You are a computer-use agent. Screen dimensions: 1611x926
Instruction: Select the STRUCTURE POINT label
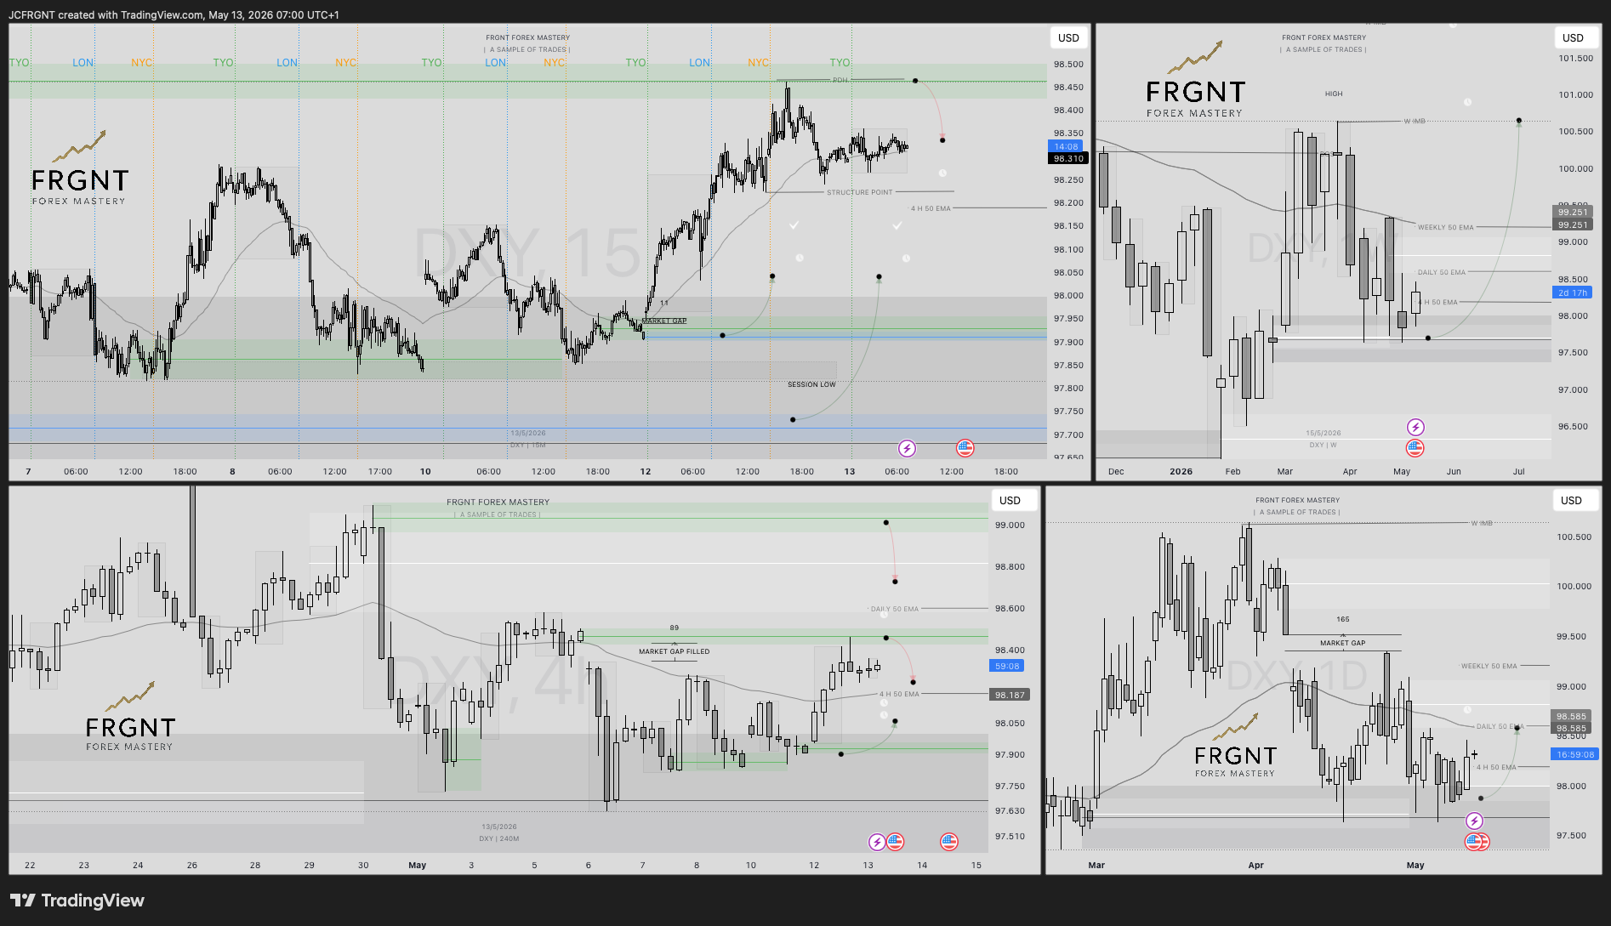point(860,192)
